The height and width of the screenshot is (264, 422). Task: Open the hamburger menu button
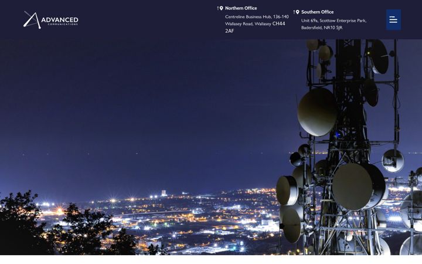[x=393, y=20]
